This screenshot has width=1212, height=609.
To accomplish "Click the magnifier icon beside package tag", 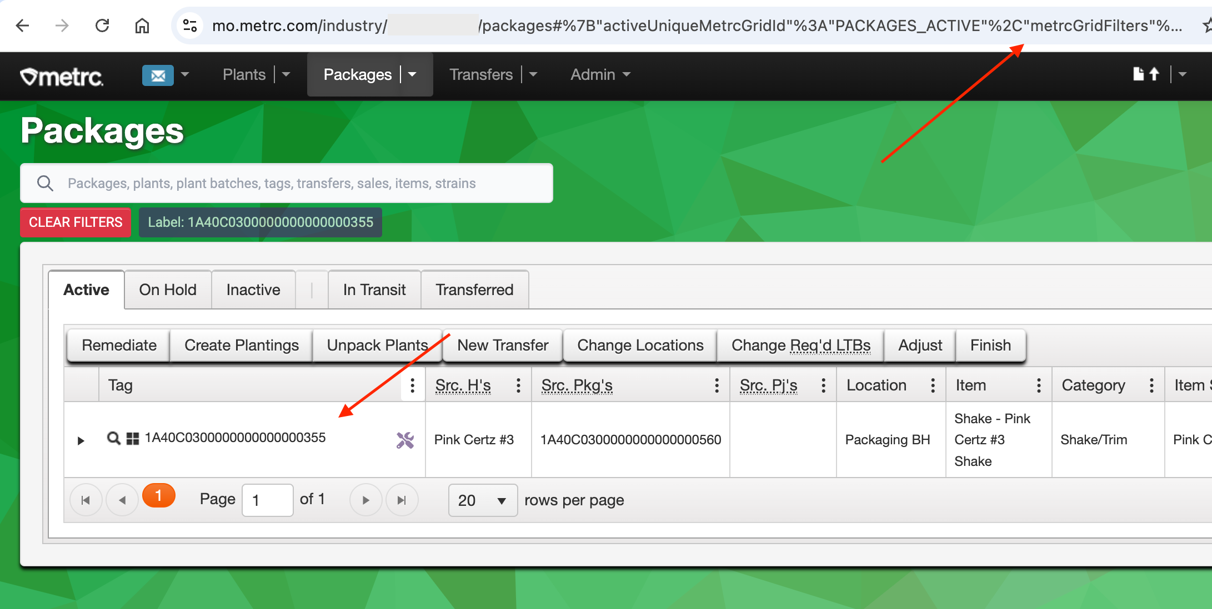I will click(113, 439).
